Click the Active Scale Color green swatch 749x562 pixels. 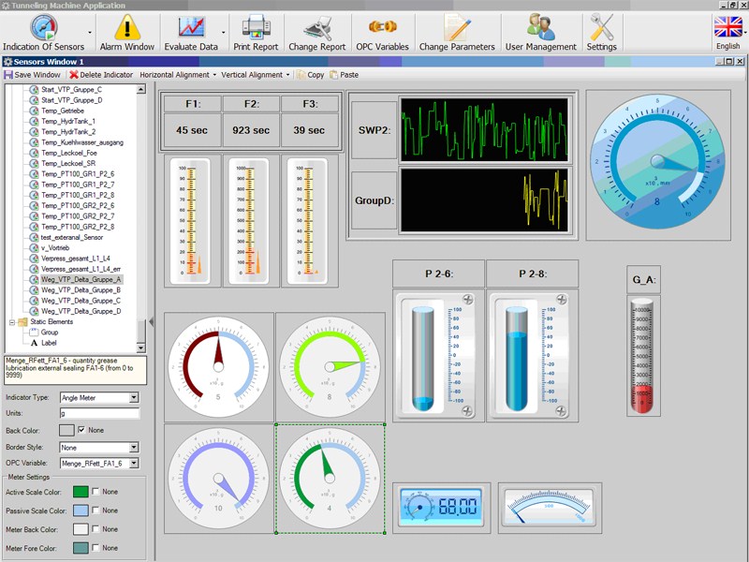pos(81,492)
